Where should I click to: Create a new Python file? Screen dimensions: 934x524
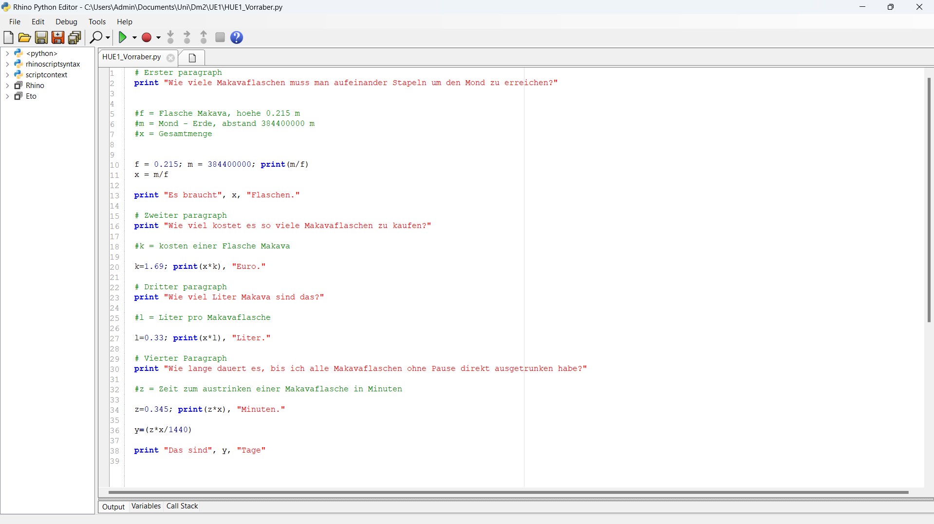point(8,37)
